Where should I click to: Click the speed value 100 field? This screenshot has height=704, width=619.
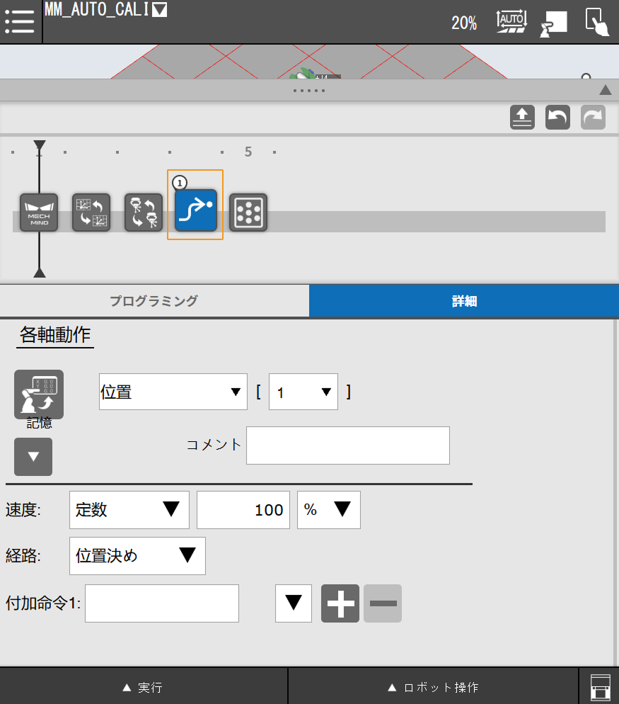click(243, 510)
